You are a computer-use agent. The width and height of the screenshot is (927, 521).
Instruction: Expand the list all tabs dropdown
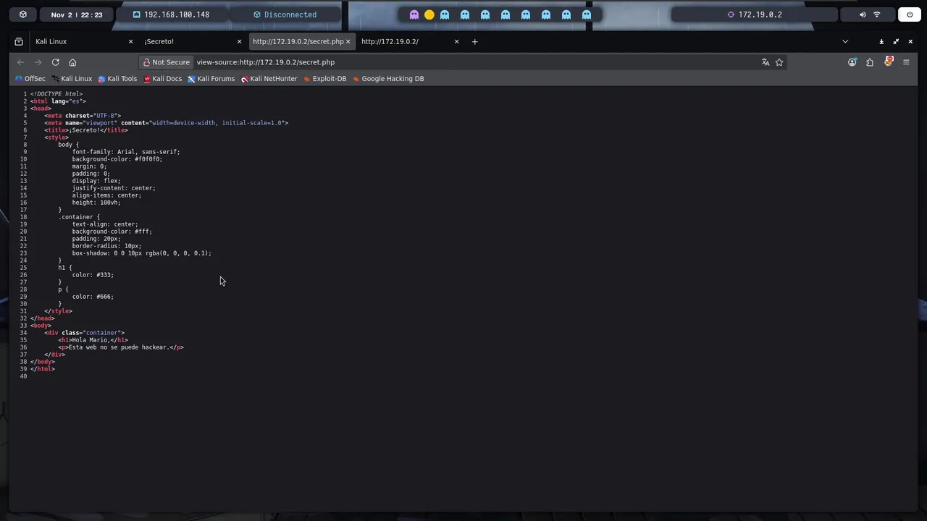coord(844,41)
